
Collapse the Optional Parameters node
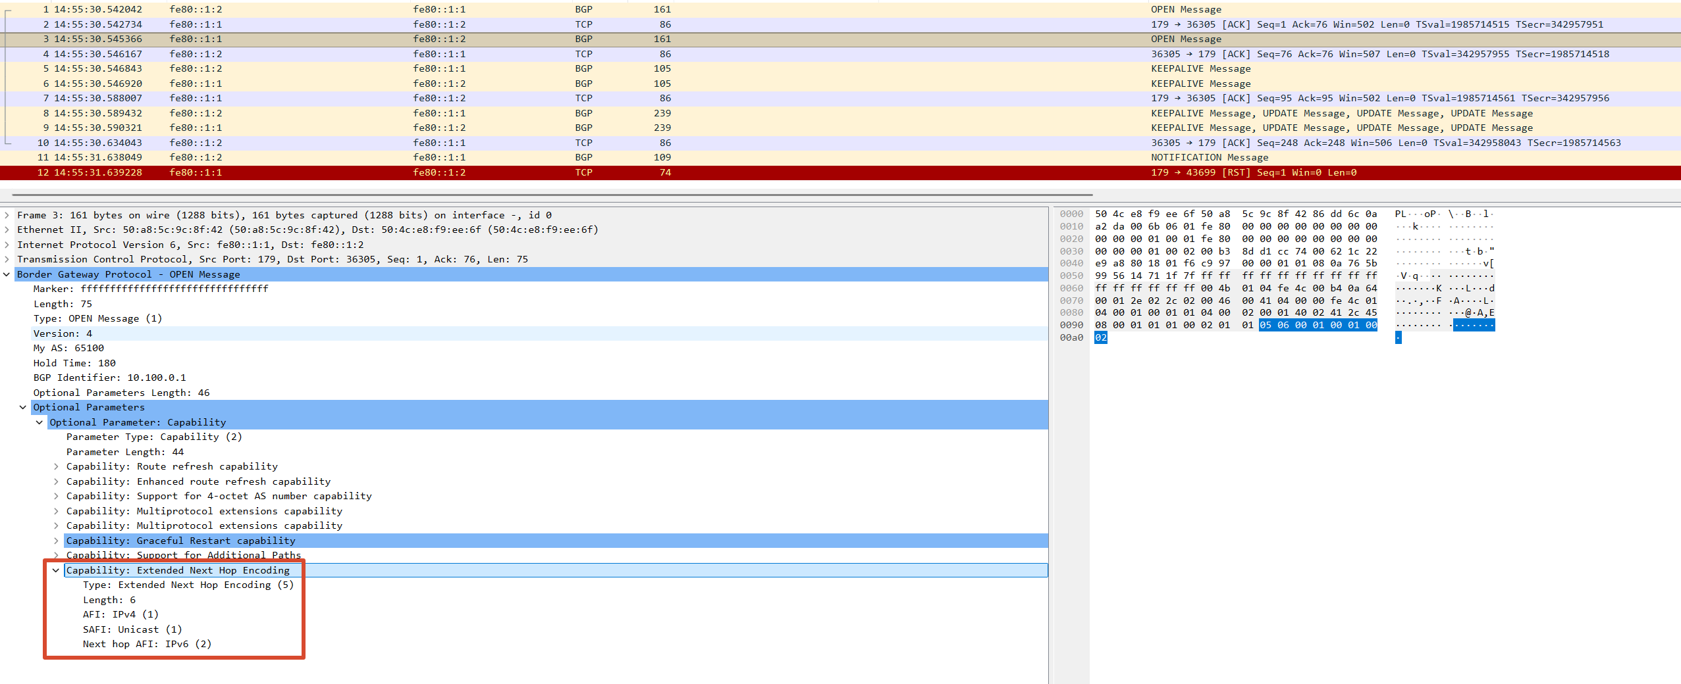click(23, 407)
